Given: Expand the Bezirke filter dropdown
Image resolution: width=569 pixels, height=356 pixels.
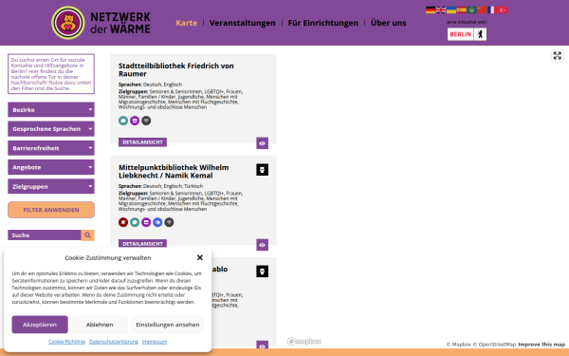Looking at the screenshot, I should [x=51, y=110].
